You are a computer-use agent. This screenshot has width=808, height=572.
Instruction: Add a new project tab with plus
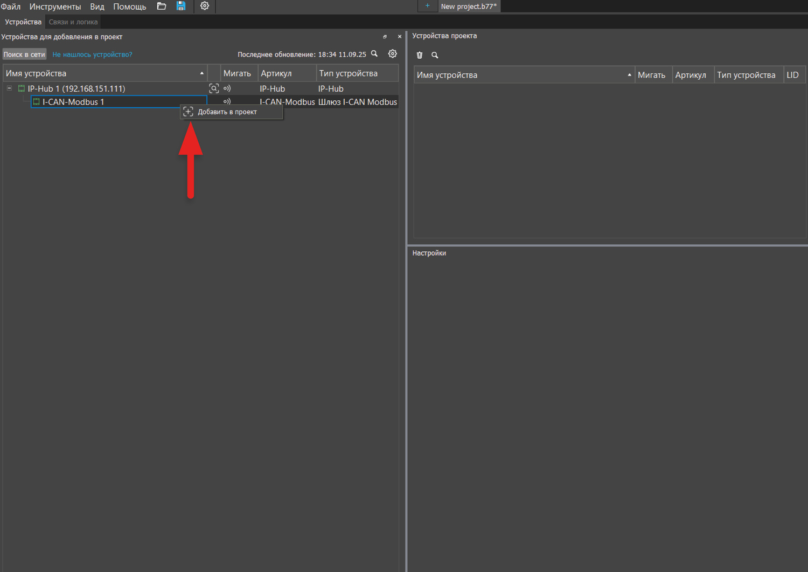coord(428,6)
